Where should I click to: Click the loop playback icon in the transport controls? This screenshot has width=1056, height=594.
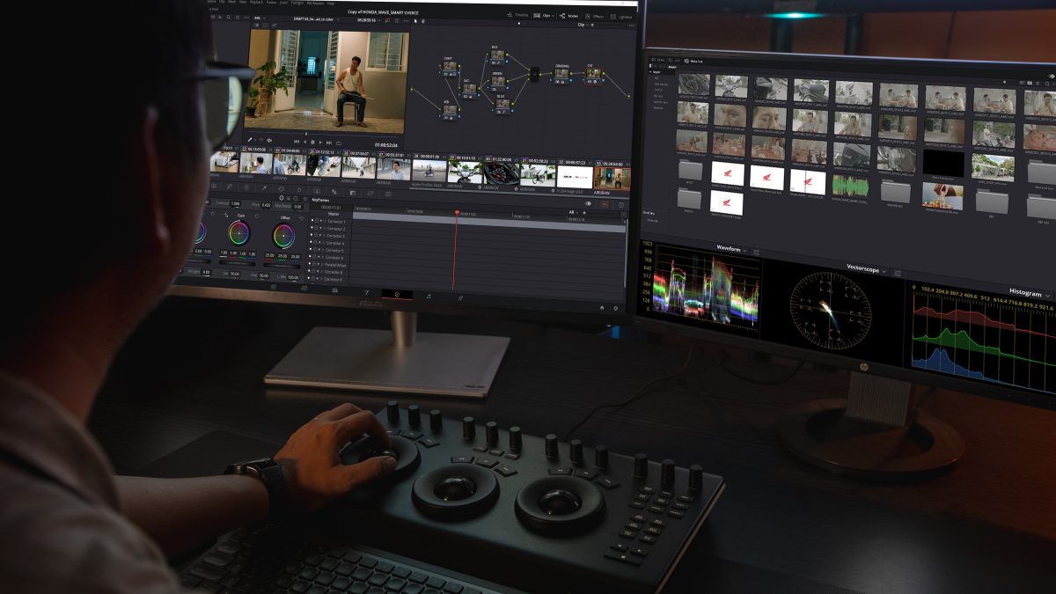[x=340, y=143]
